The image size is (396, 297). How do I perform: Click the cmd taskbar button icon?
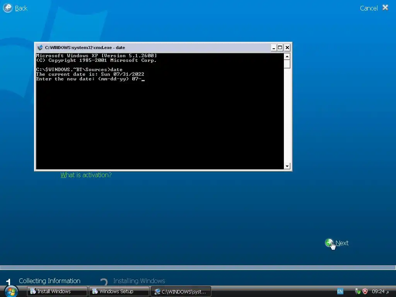[x=157, y=292]
